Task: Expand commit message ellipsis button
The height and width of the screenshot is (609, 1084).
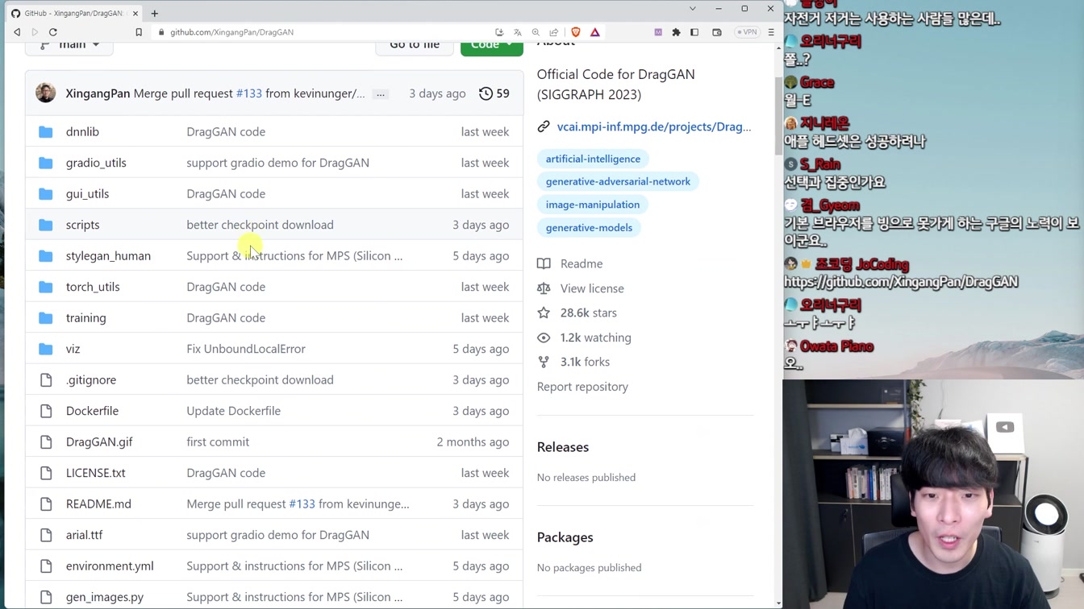Action: [381, 94]
